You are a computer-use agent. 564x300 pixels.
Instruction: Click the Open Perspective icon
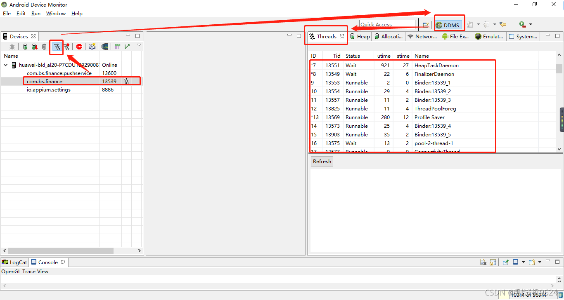click(426, 24)
